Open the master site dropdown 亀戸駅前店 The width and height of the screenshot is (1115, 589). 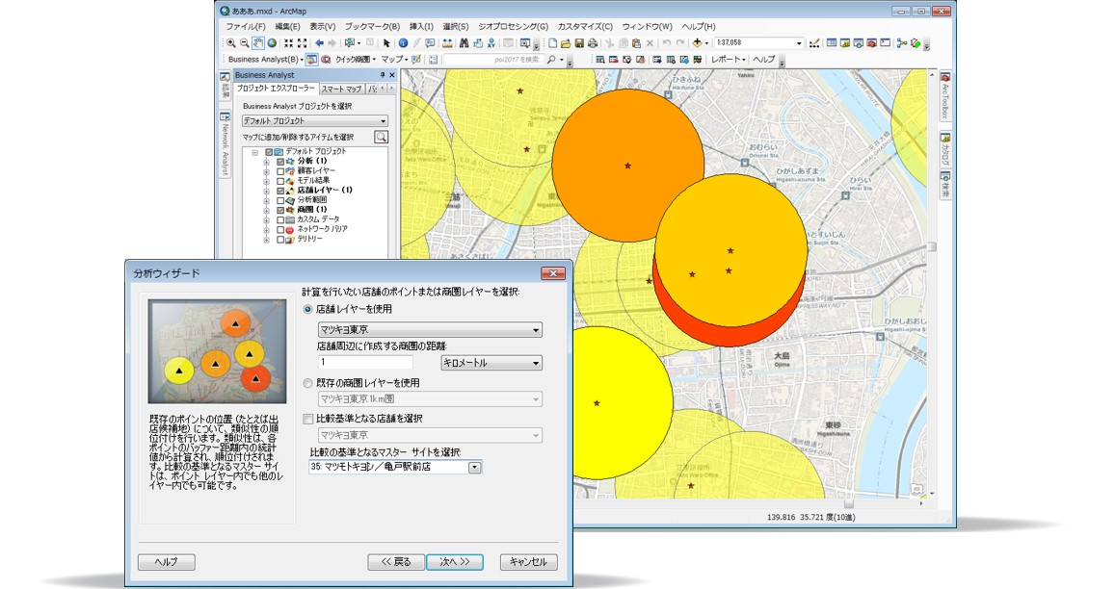(473, 468)
